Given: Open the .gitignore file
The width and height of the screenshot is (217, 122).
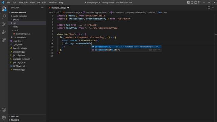Looking at the screenshot, I should click(27, 44).
